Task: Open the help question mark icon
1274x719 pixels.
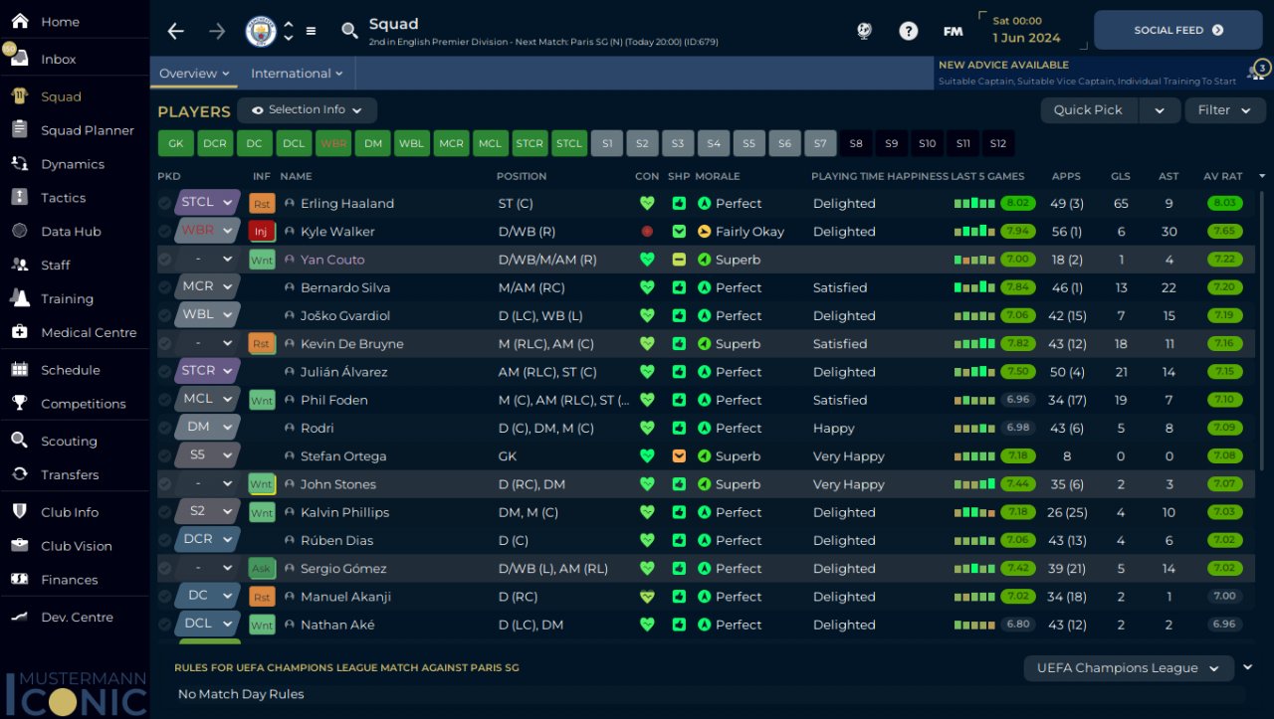Action: (908, 31)
